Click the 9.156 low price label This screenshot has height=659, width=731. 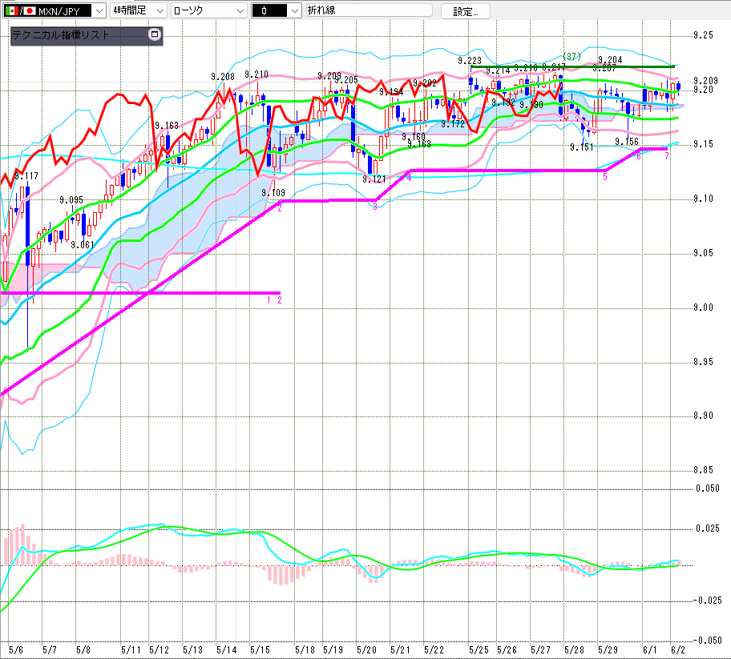[626, 142]
